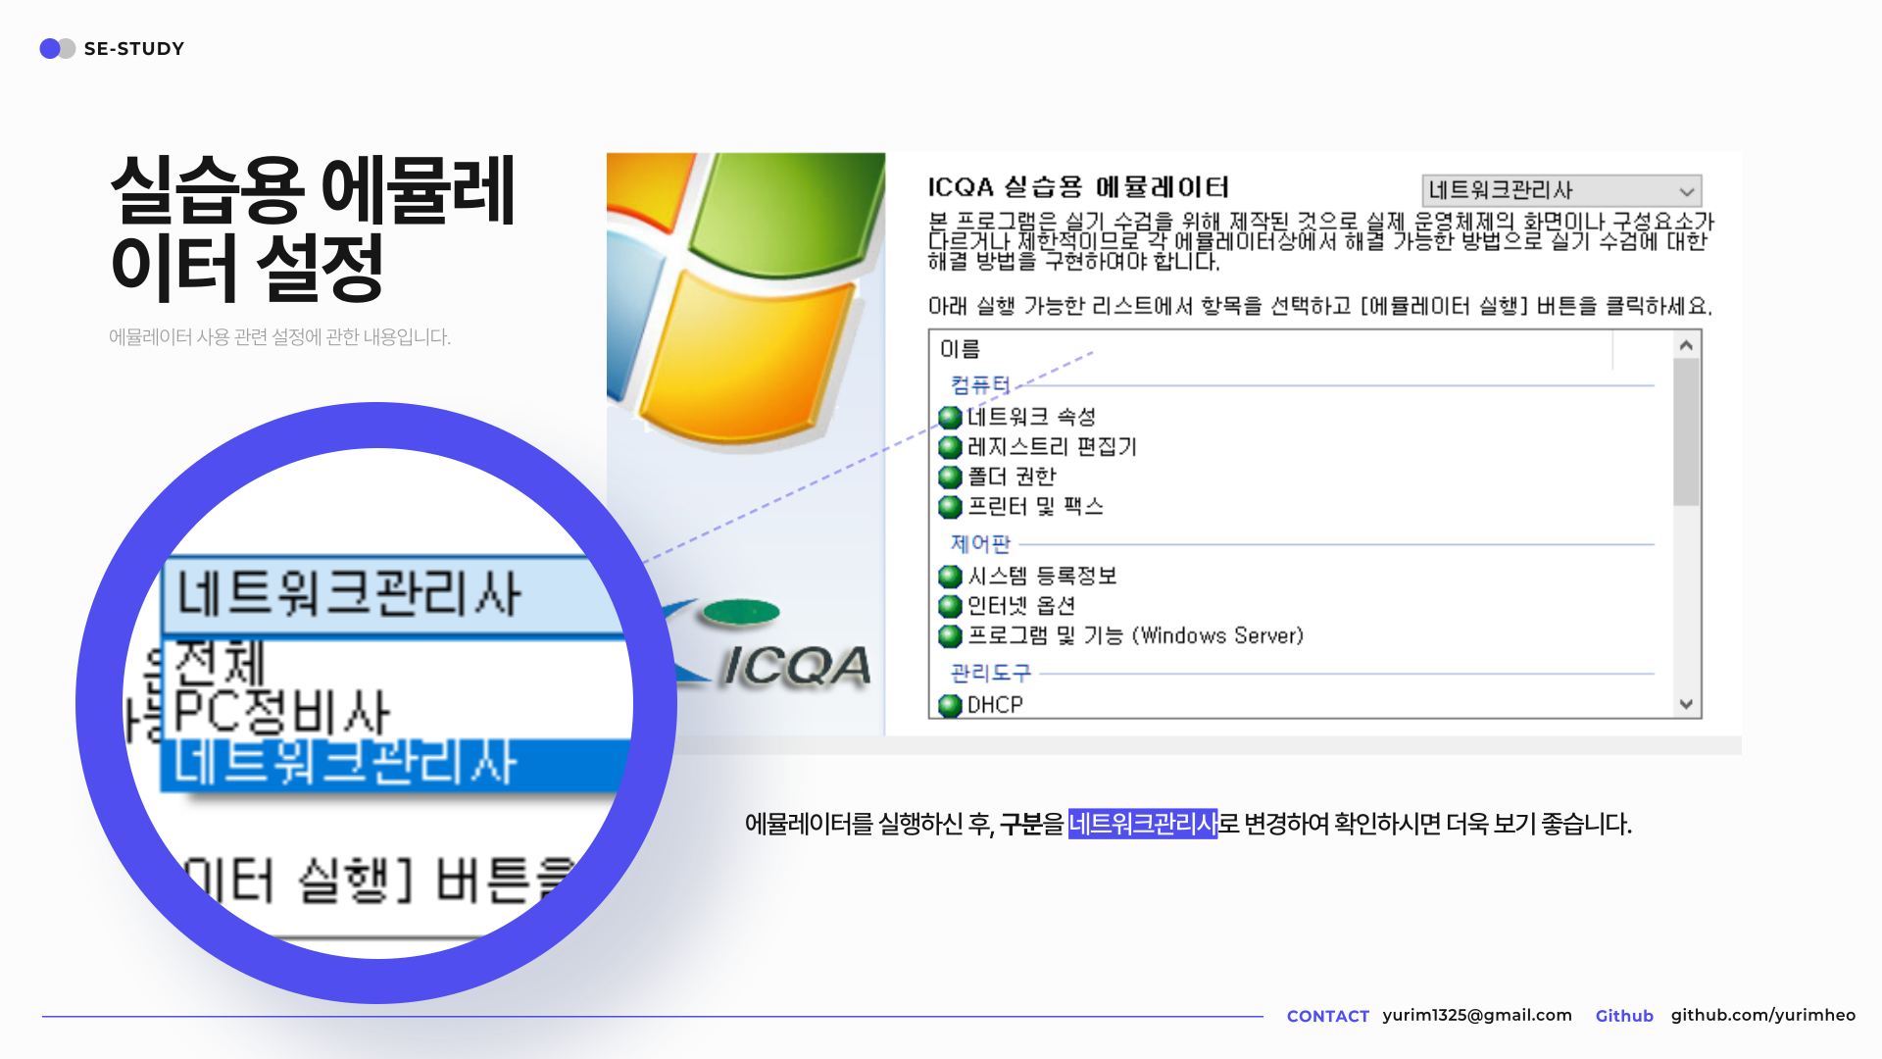
Task: Click green icon beside 프로그램 및 기능
Action: click(949, 636)
